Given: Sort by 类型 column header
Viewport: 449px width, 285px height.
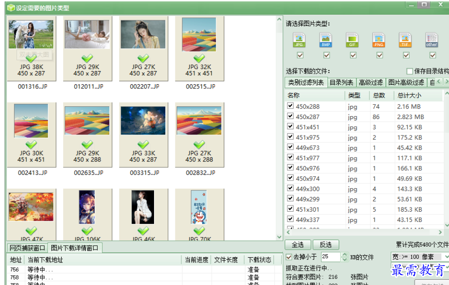Looking at the screenshot, I should click(358, 95).
